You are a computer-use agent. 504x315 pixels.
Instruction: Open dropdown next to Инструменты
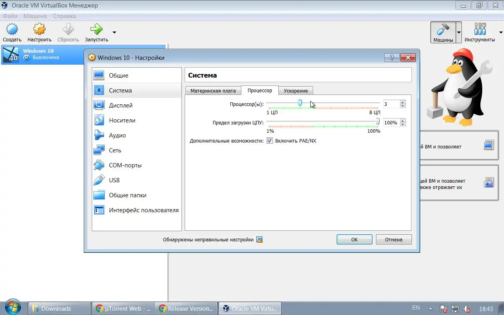[501, 32]
